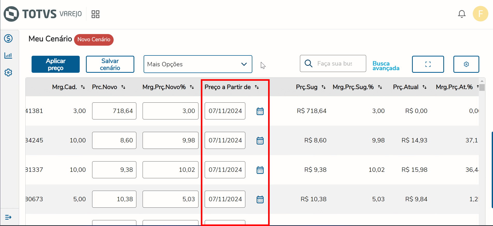This screenshot has width=493, height=226.
Task: Open the calendar picker in the 718,64 row
Action: pos(260,111)
